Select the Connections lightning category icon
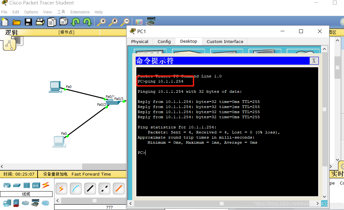 point(46,185)
